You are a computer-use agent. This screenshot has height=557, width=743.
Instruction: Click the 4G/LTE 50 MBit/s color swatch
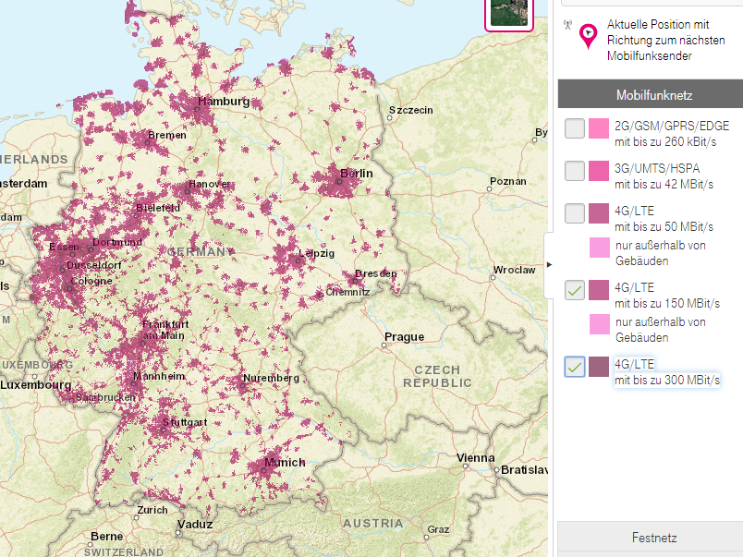tap(599, 213)
